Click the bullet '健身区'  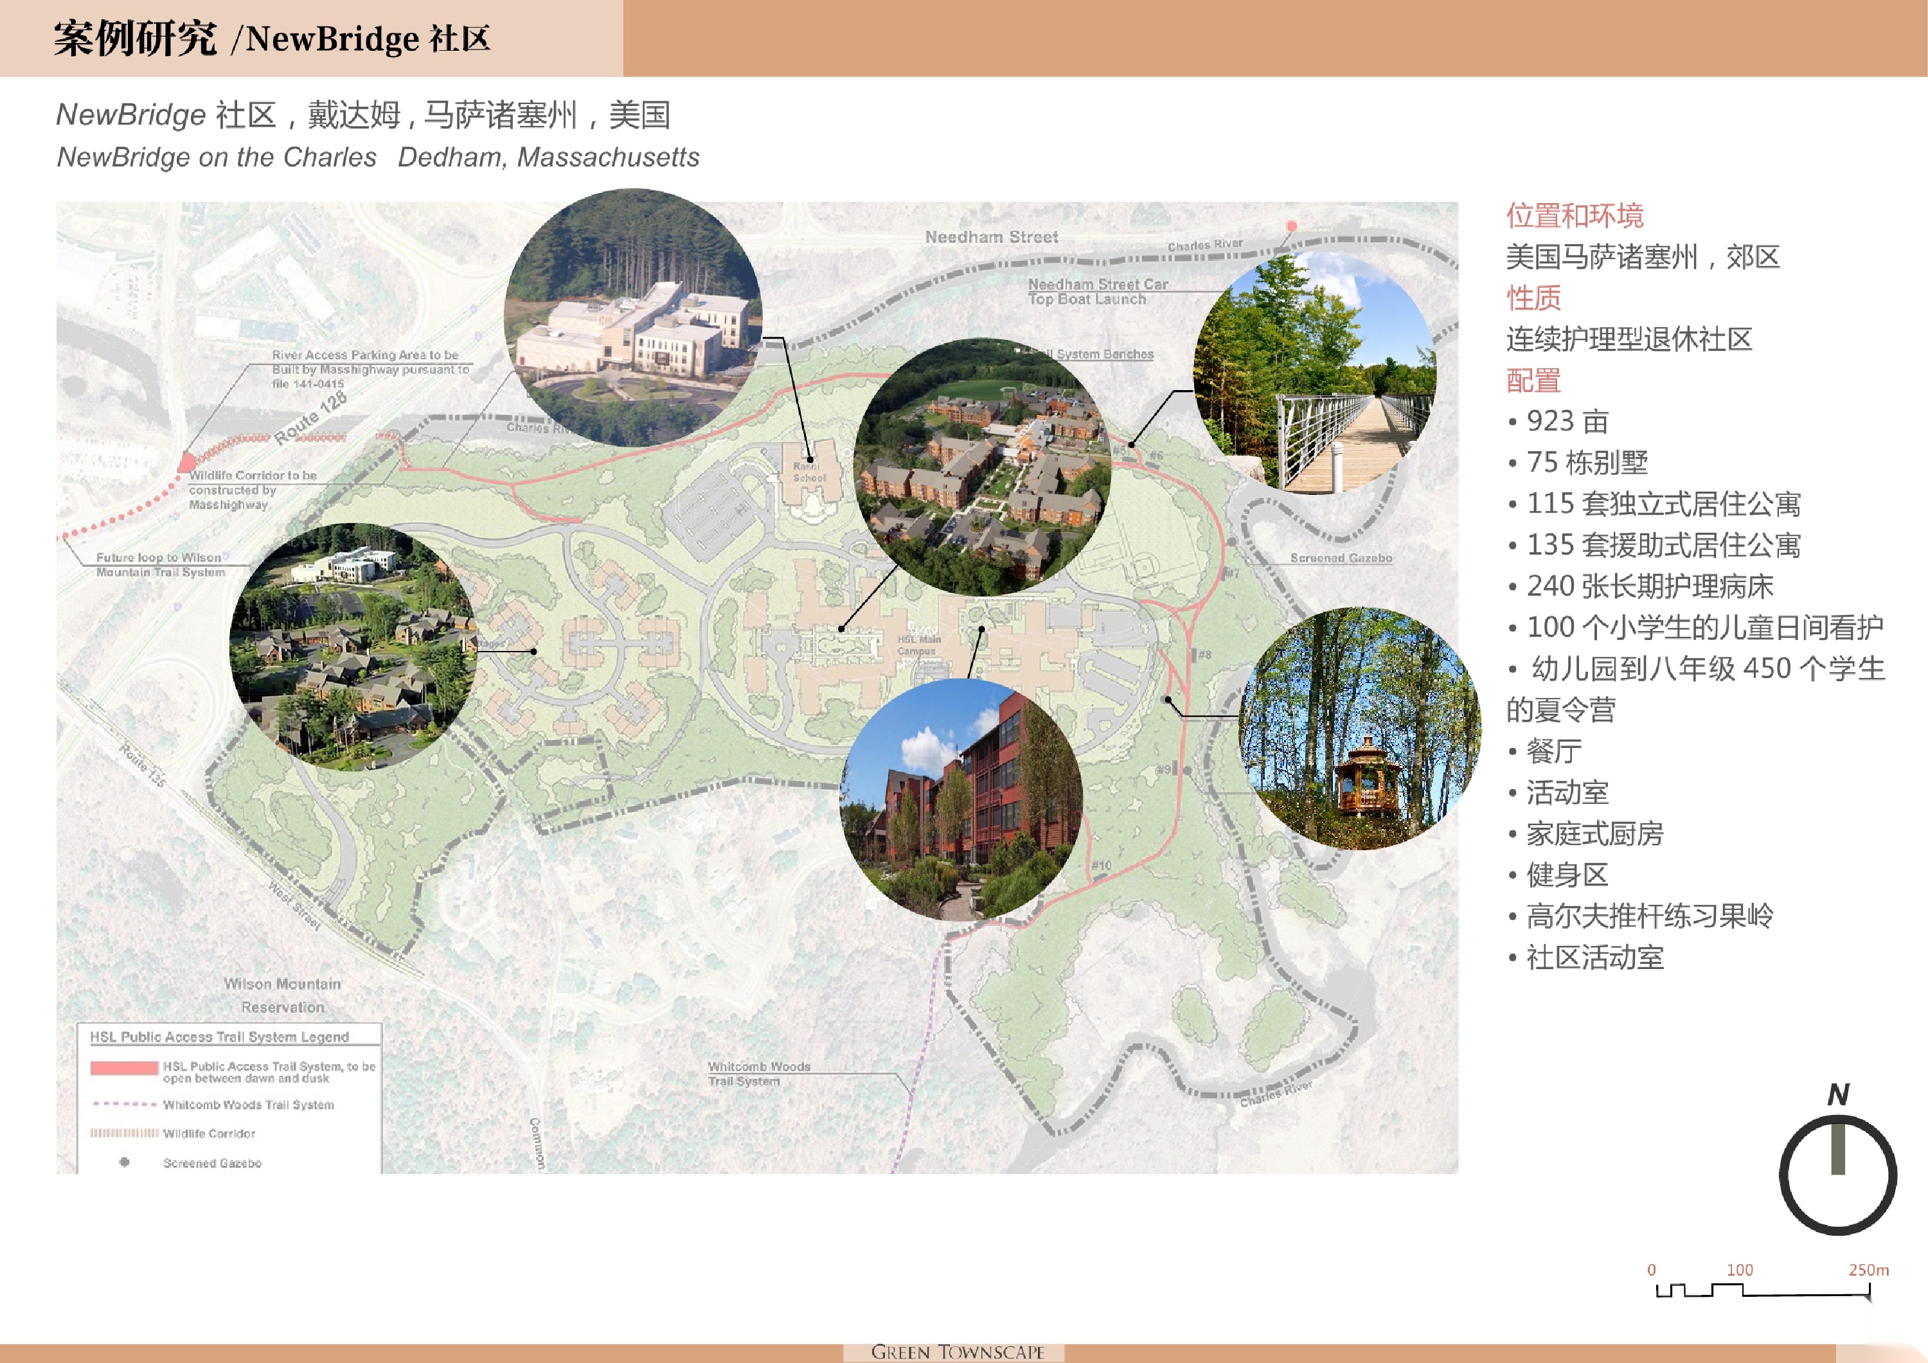point(1558,874)
